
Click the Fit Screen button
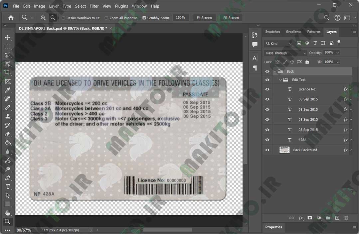204,18
